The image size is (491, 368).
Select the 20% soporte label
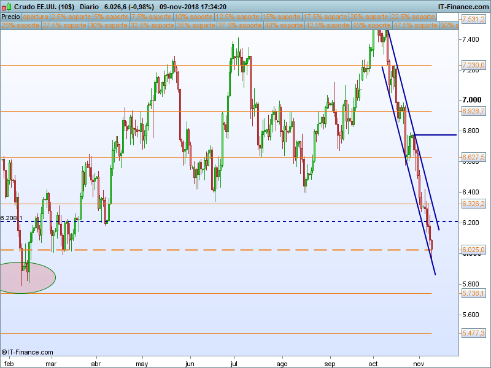(369, 17)
